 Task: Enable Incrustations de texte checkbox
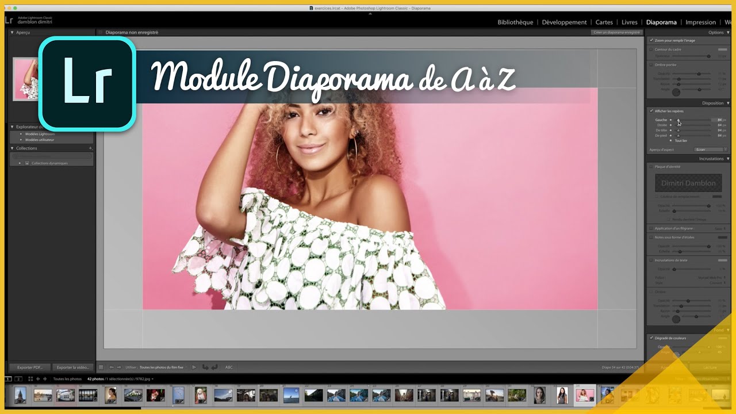pyautogui.click(x=651, y=260)
